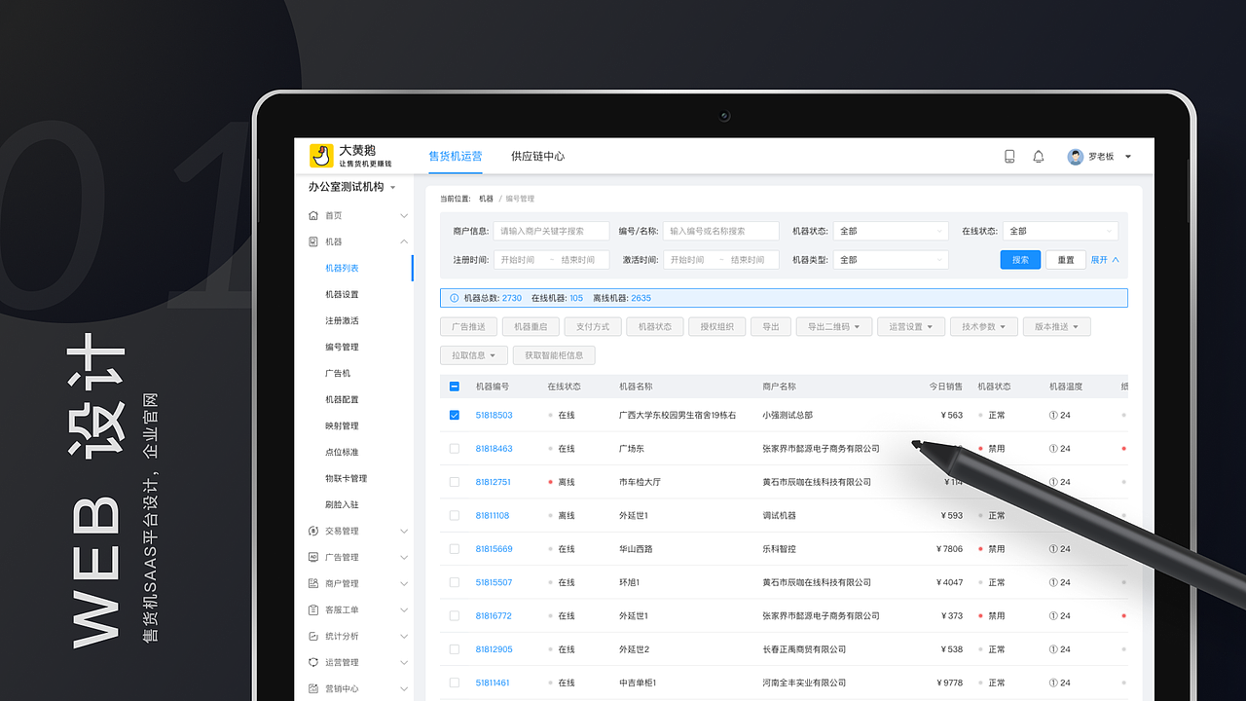Viewport: 1246px width, 701px height.
Task: Click the machine icon beside 机器
Action: (x=313, y=241)
